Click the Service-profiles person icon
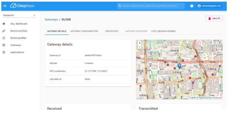The height and width of the screenshot is (121, 228). coord(4,31)
